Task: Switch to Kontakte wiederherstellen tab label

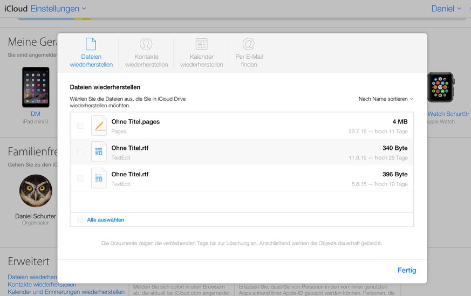Action: (x=146, y=60)
